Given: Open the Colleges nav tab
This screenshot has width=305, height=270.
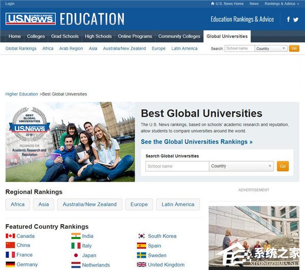Looking at the screenshot, I should 36,37.
